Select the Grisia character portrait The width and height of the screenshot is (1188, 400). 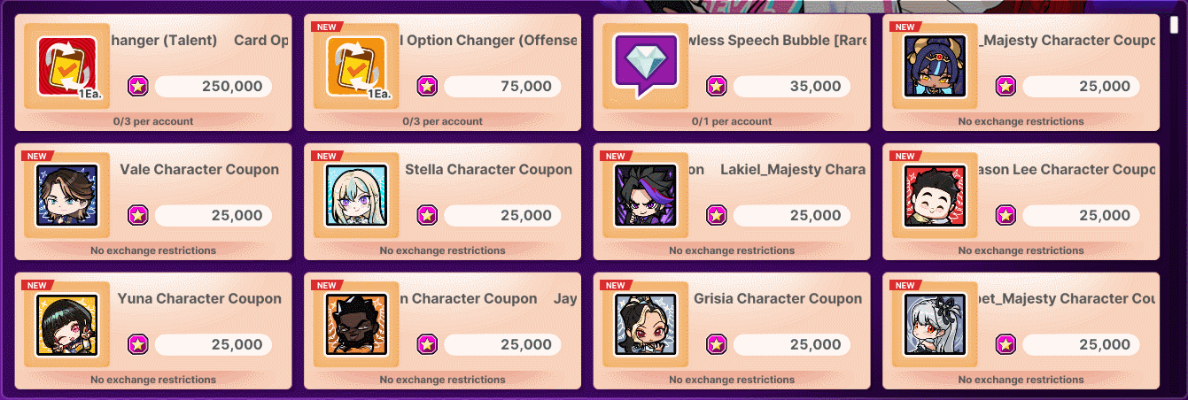(x=646, y=324)
